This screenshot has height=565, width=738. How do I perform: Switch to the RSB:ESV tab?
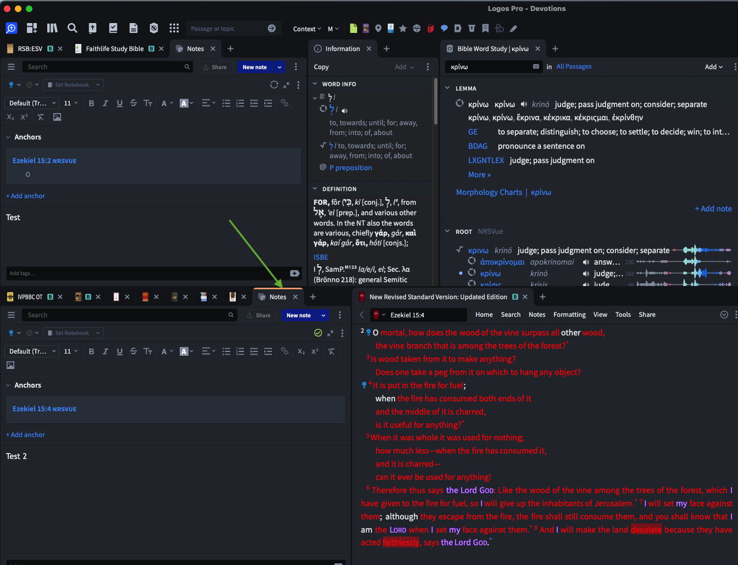30,49
